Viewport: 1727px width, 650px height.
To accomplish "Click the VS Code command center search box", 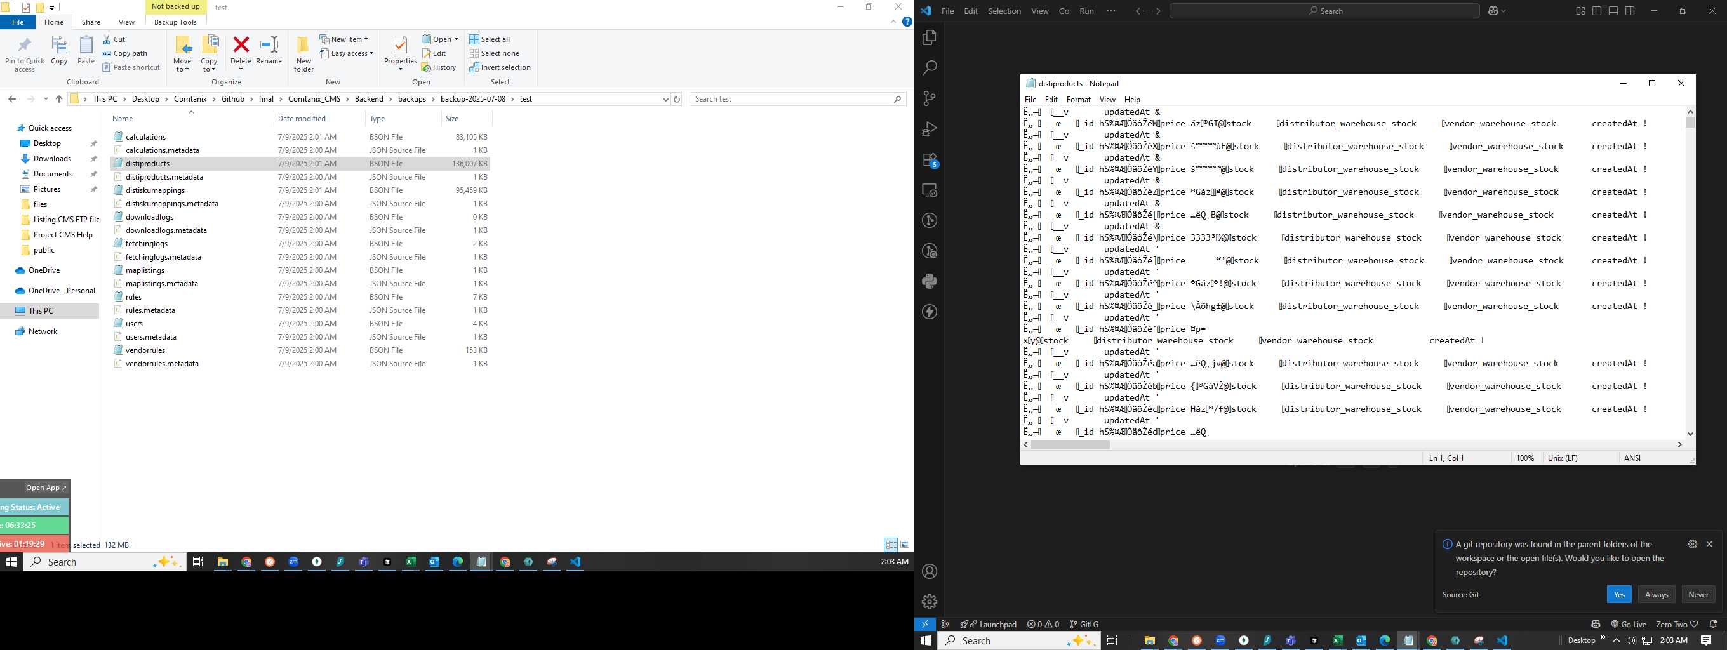I will click(1324, 11).
